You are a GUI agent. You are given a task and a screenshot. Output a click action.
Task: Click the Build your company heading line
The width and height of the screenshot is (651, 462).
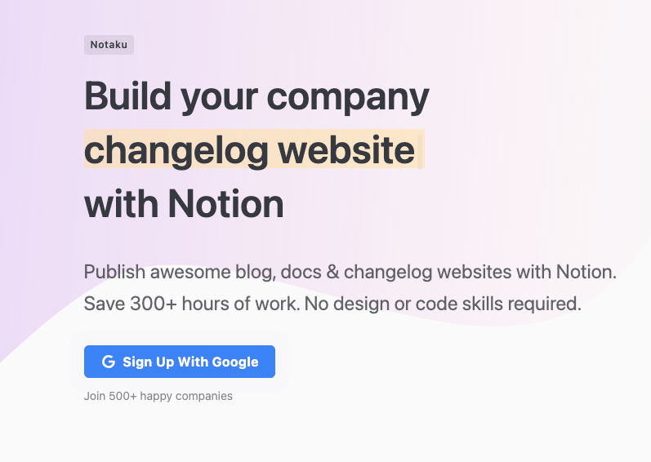coord(256,97)
